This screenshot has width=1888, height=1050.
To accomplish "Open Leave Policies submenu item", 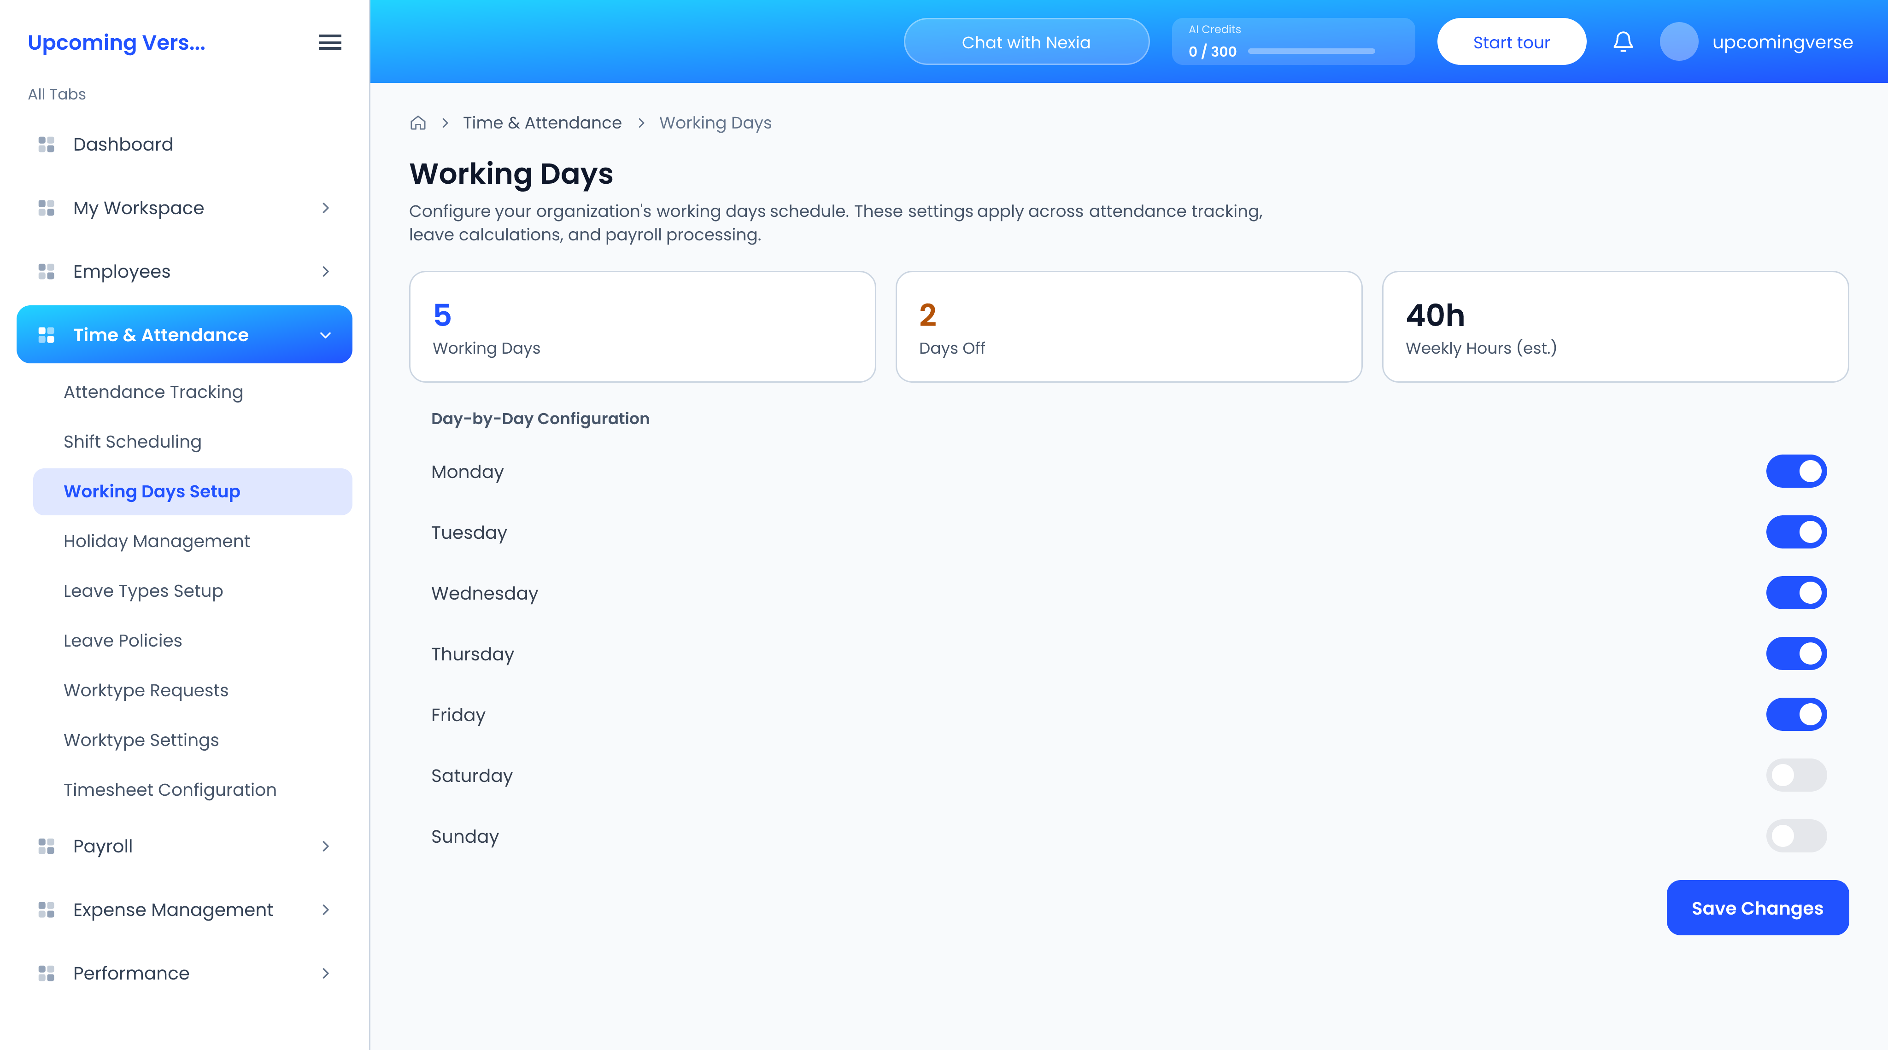I will [192, 641].
